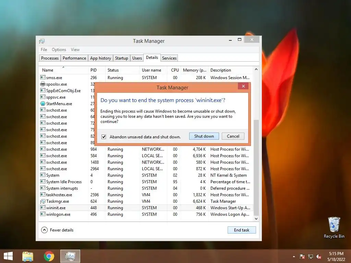Click scrollbar down arrow in process list

256,219
